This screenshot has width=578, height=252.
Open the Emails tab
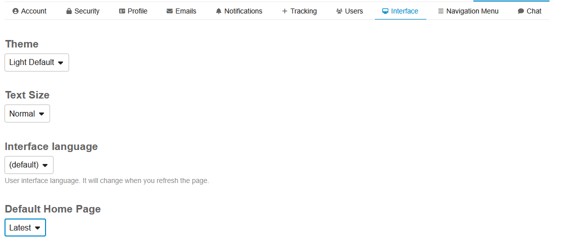point(181,11)
